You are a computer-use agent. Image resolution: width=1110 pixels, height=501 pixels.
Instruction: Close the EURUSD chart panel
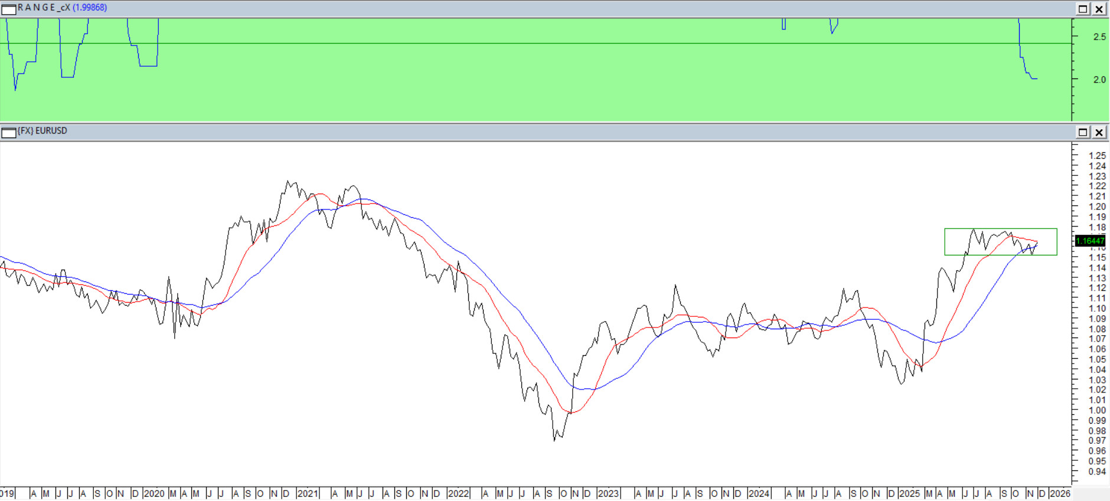1099,132
